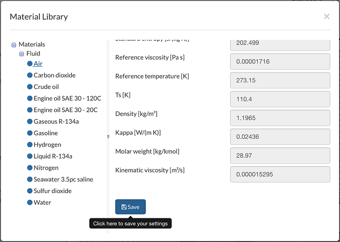Open the Liquid R-134a entry
340x242 pixels.
click(53, 156)
